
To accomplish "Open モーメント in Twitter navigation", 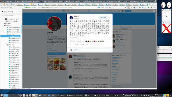I will click(x=57, y=11).
